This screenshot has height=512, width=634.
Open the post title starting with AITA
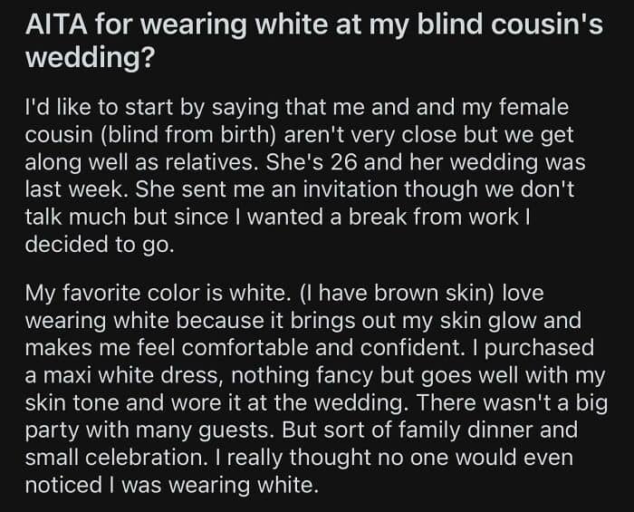point(314,41)
